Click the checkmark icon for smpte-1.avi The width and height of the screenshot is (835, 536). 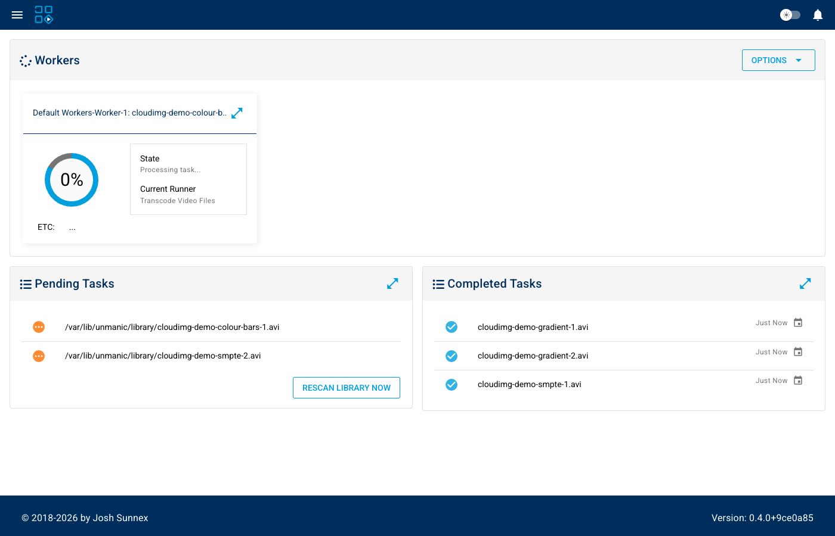point(451,384)
